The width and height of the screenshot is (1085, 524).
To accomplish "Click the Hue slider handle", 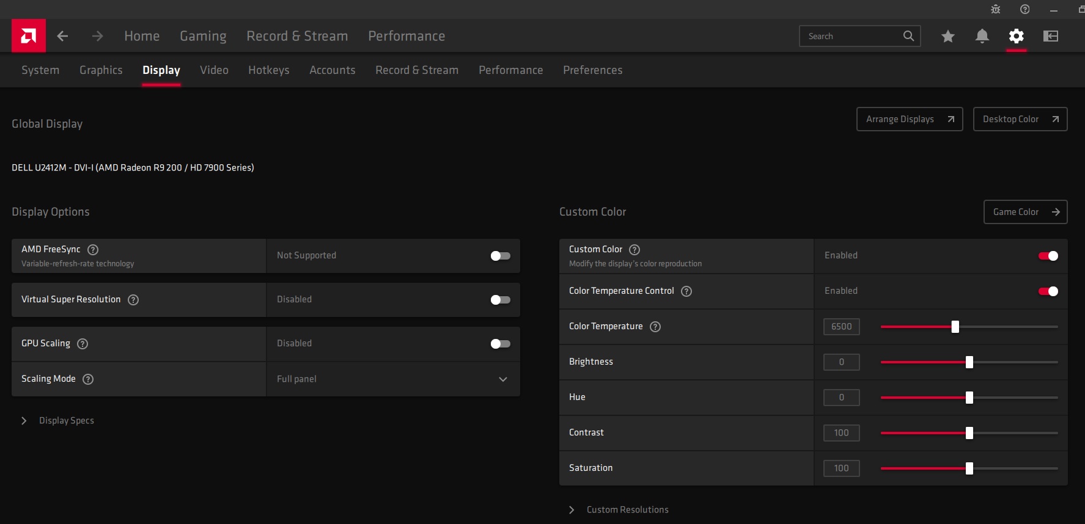I will point(969,398).
